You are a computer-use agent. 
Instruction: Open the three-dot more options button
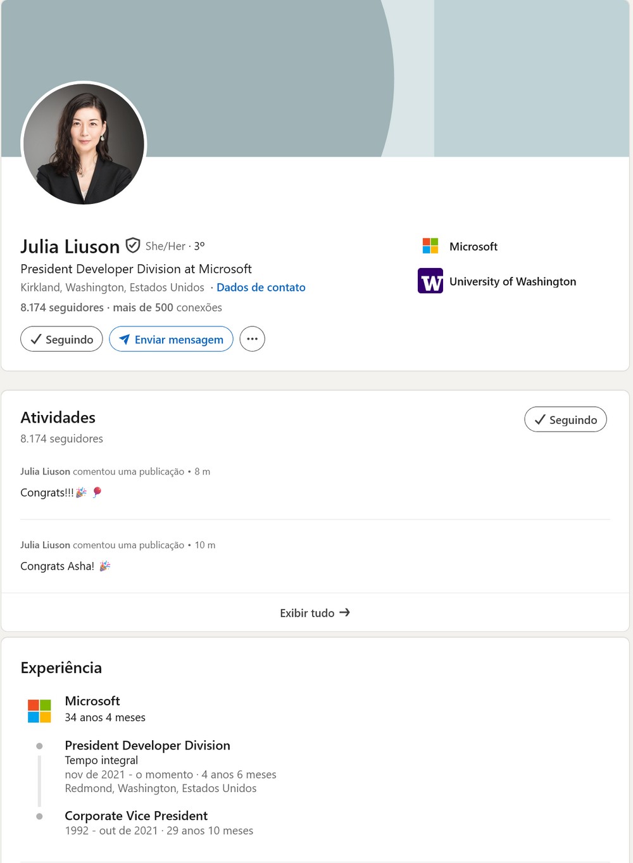(x=252, y=339)
